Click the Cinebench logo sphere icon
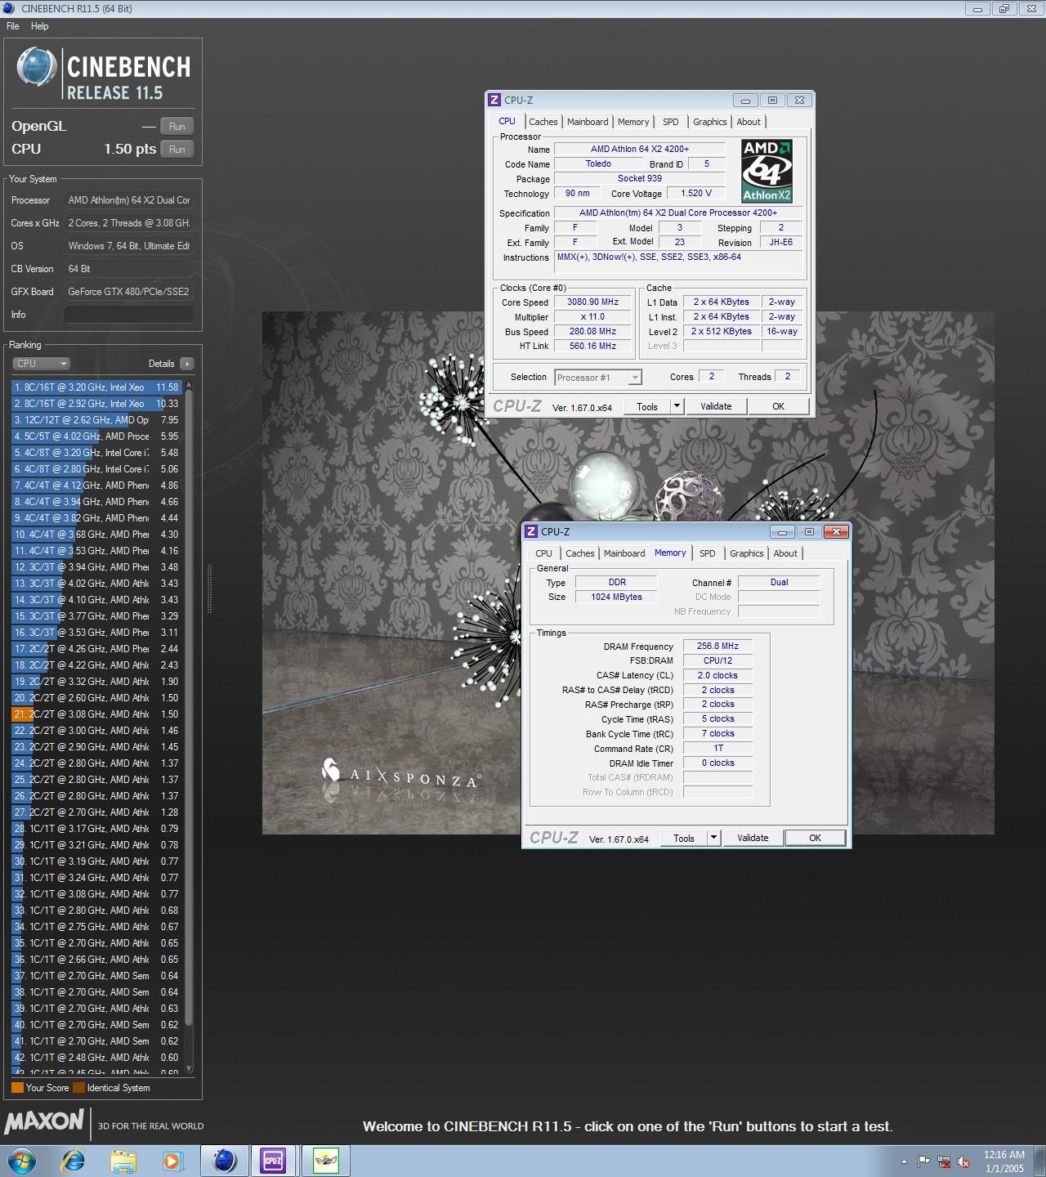This screenshot has height=1177, width=1046. [x=37, y=67]
